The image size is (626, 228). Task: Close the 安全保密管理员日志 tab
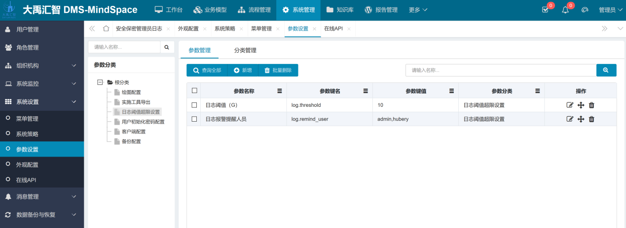click(168, 29)
